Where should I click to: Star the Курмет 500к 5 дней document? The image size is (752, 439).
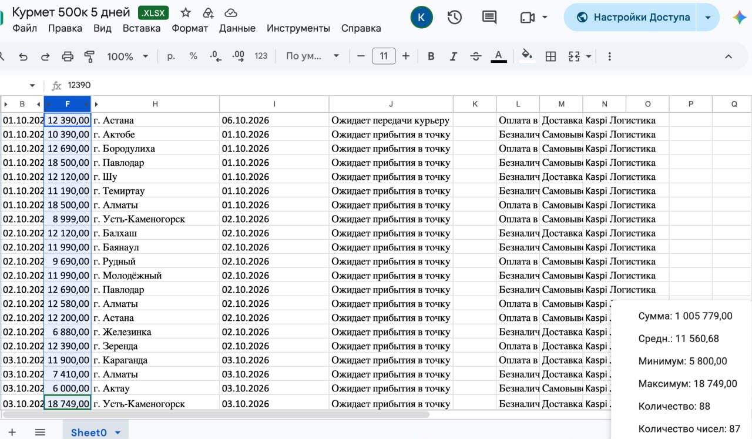[x=186, y=13]
